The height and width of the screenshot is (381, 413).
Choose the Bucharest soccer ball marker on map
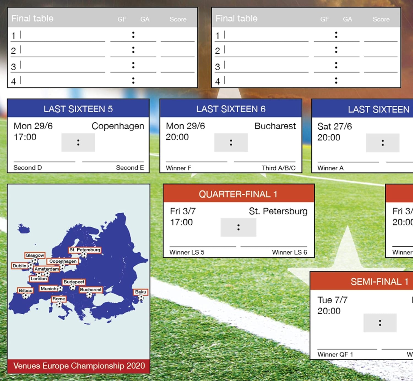[89, 295]
